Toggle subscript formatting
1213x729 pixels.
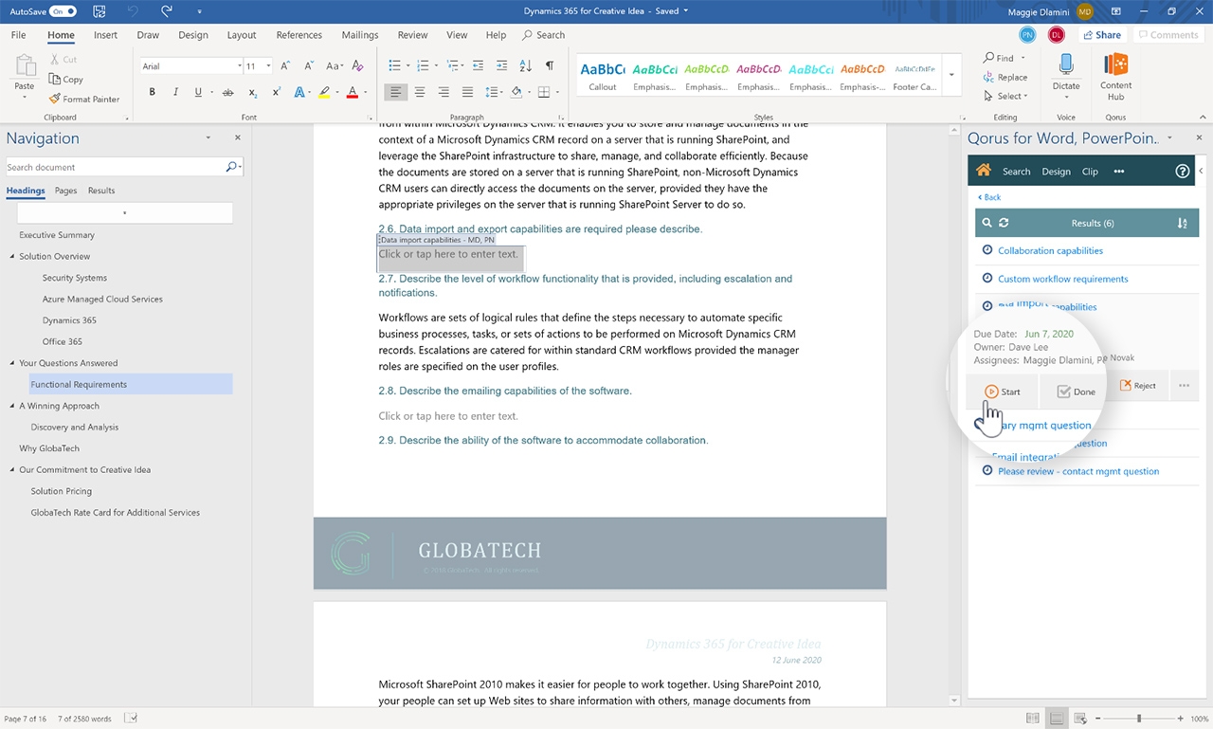click(252, 92)
